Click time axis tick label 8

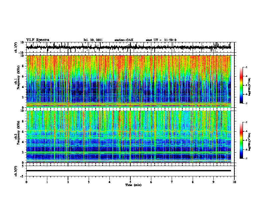[193, 182]
